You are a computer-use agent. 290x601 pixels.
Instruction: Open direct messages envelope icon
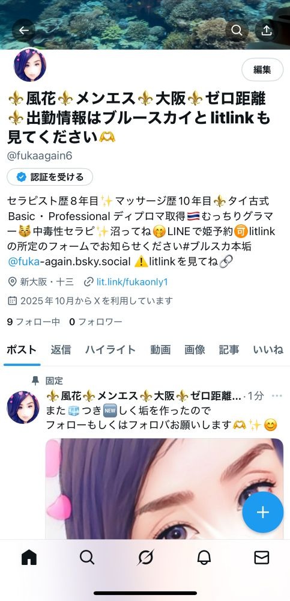click(x=262, y=557)
